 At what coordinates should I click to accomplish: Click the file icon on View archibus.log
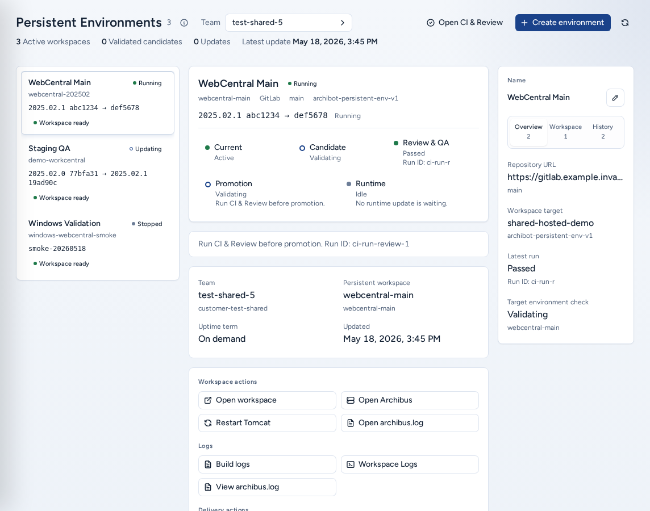(x=208, y=487)
